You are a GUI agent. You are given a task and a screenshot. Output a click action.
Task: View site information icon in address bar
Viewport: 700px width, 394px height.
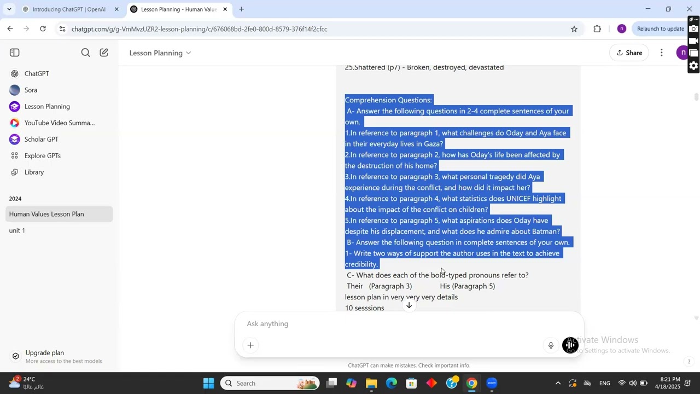(62, 29)
